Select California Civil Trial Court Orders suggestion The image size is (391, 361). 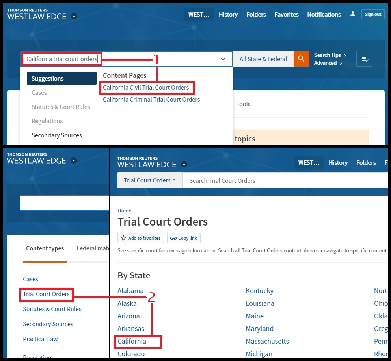pos(146,87)
